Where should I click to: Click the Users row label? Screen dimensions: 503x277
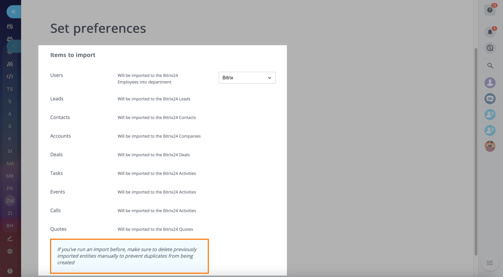click(57, 75)
